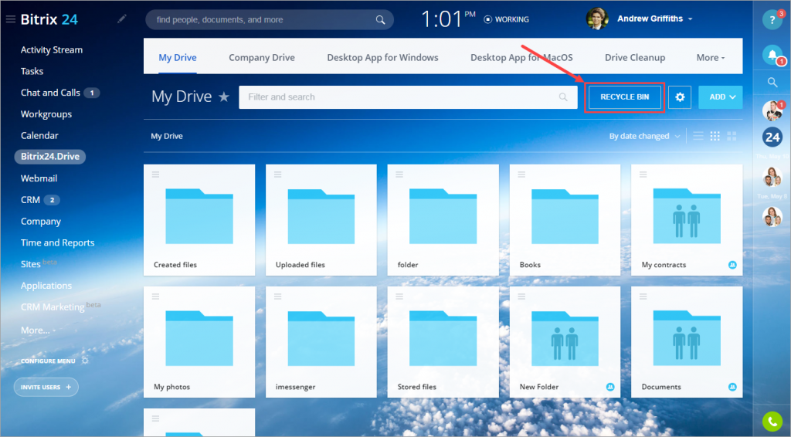Switch to Company Drive tab
Viewport: 791px width, 437px height.
[262, 57]
